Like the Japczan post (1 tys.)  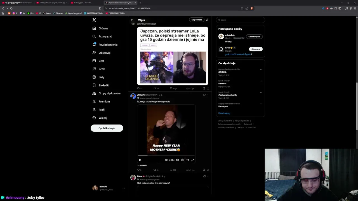[173, 88]
